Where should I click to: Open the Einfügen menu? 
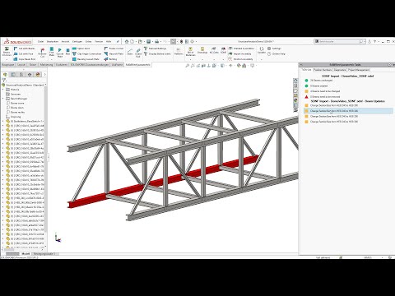coord(77,41)
